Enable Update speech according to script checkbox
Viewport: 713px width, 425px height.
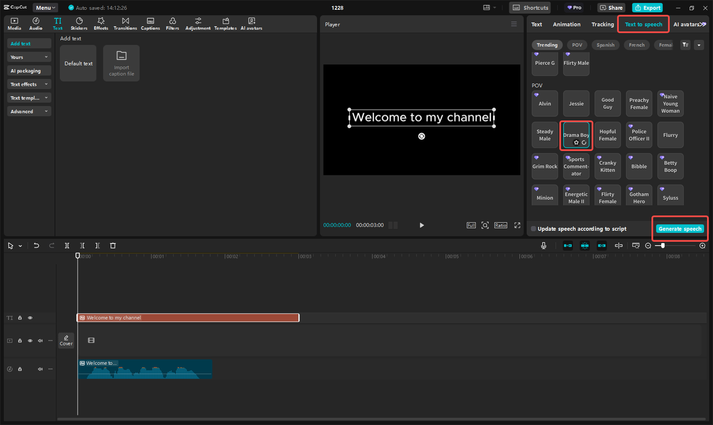coord(534,229)
